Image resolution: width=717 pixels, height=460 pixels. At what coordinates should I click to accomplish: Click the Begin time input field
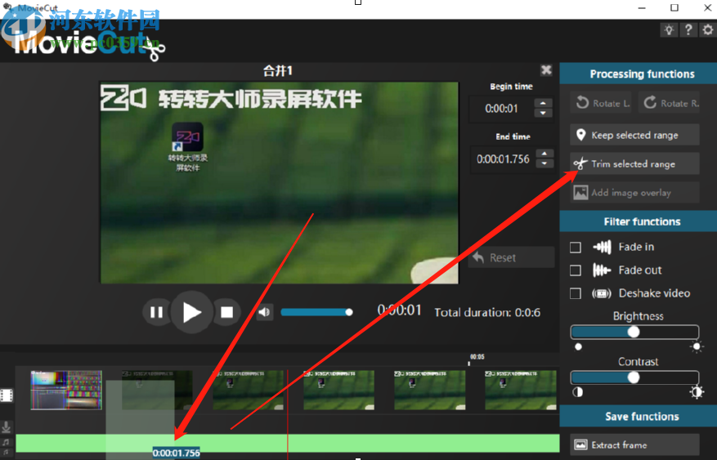pyautogui.click(x=501, y=109)
